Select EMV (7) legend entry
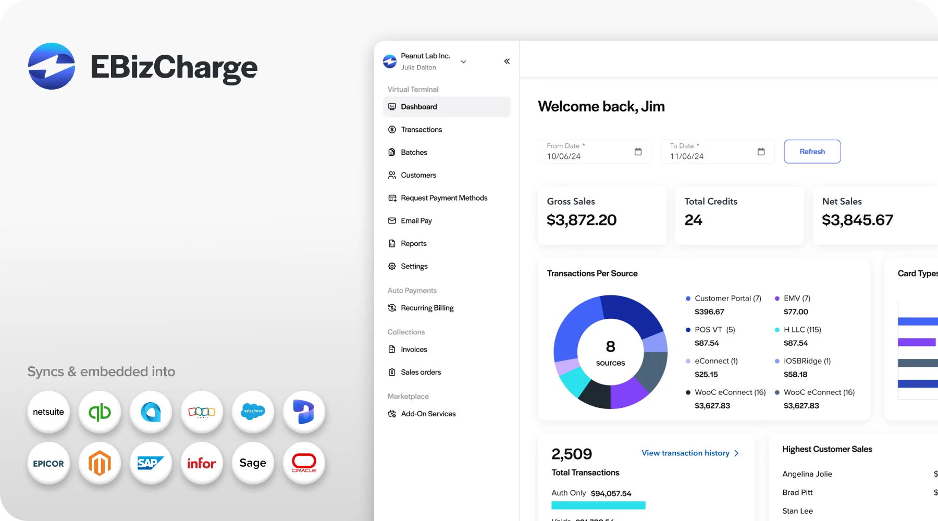 click(x=793, y=299)
